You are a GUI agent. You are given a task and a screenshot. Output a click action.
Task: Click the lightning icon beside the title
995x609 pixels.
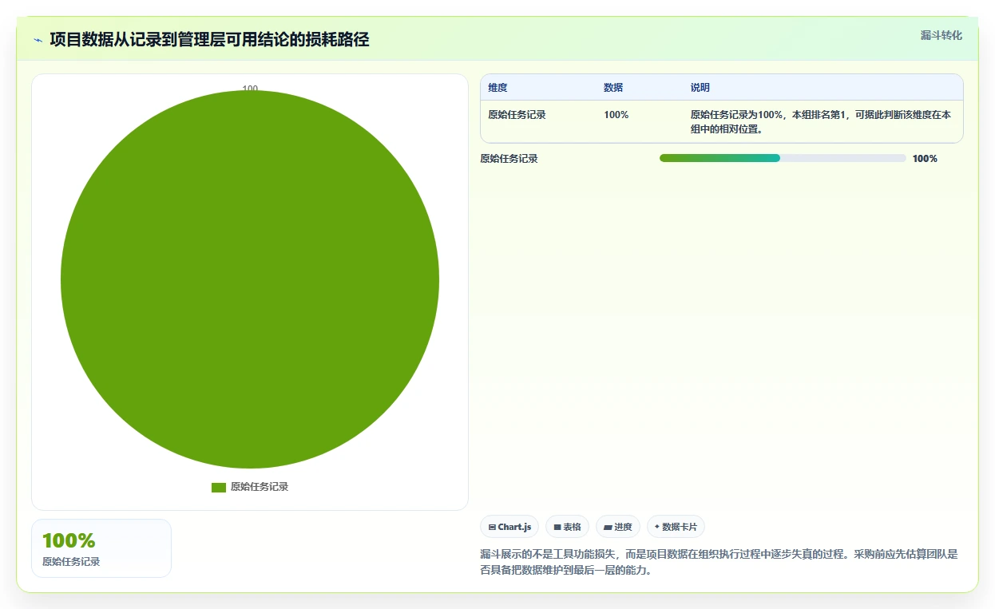(38, 40)
